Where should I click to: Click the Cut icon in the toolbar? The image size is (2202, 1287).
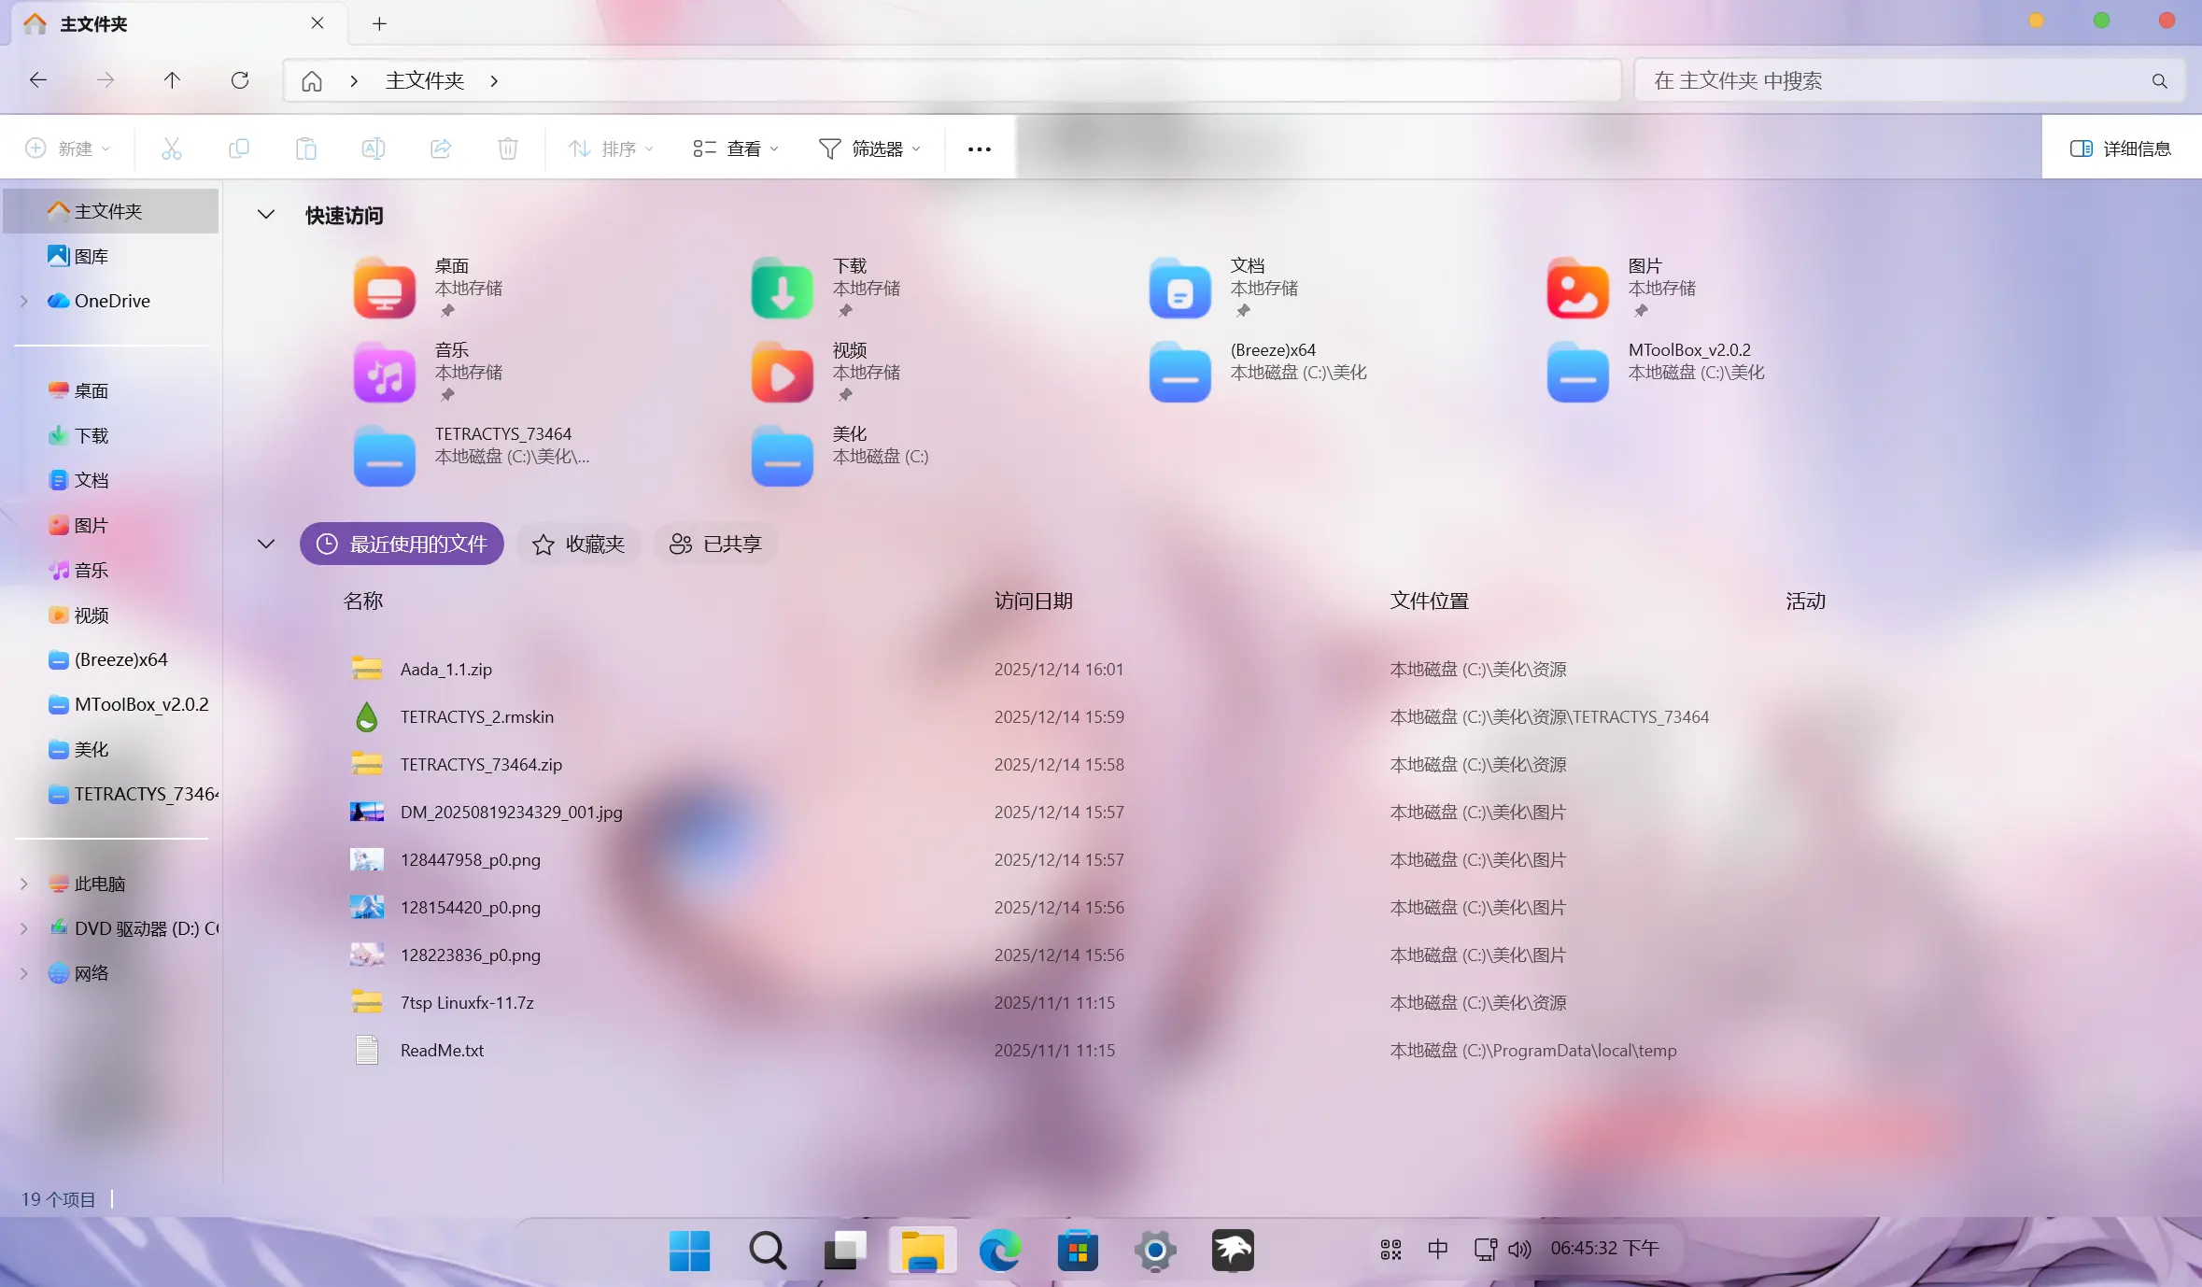click(x=171, y=148)
